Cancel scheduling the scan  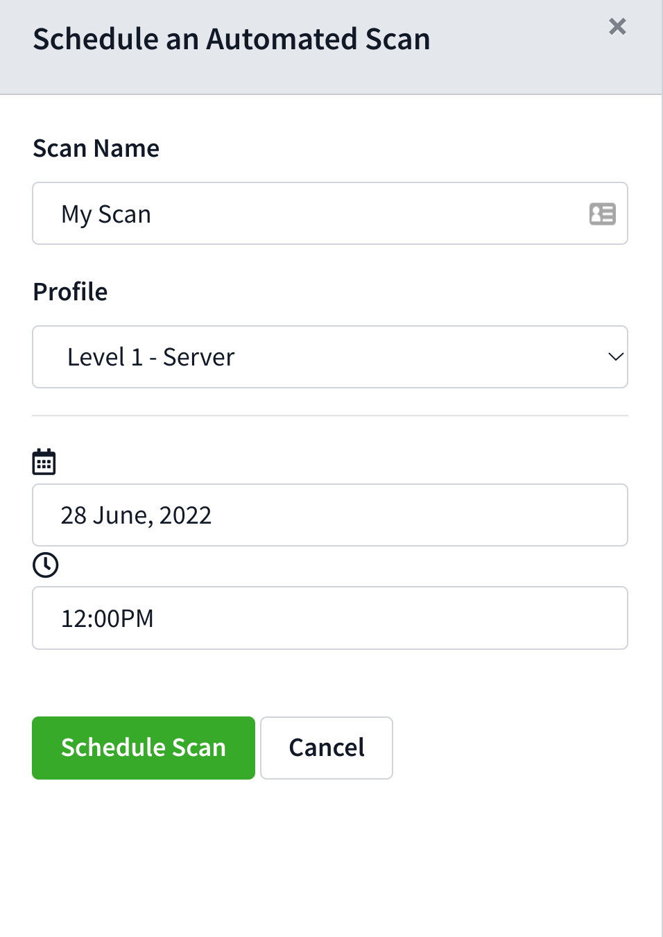pos(327,748)
